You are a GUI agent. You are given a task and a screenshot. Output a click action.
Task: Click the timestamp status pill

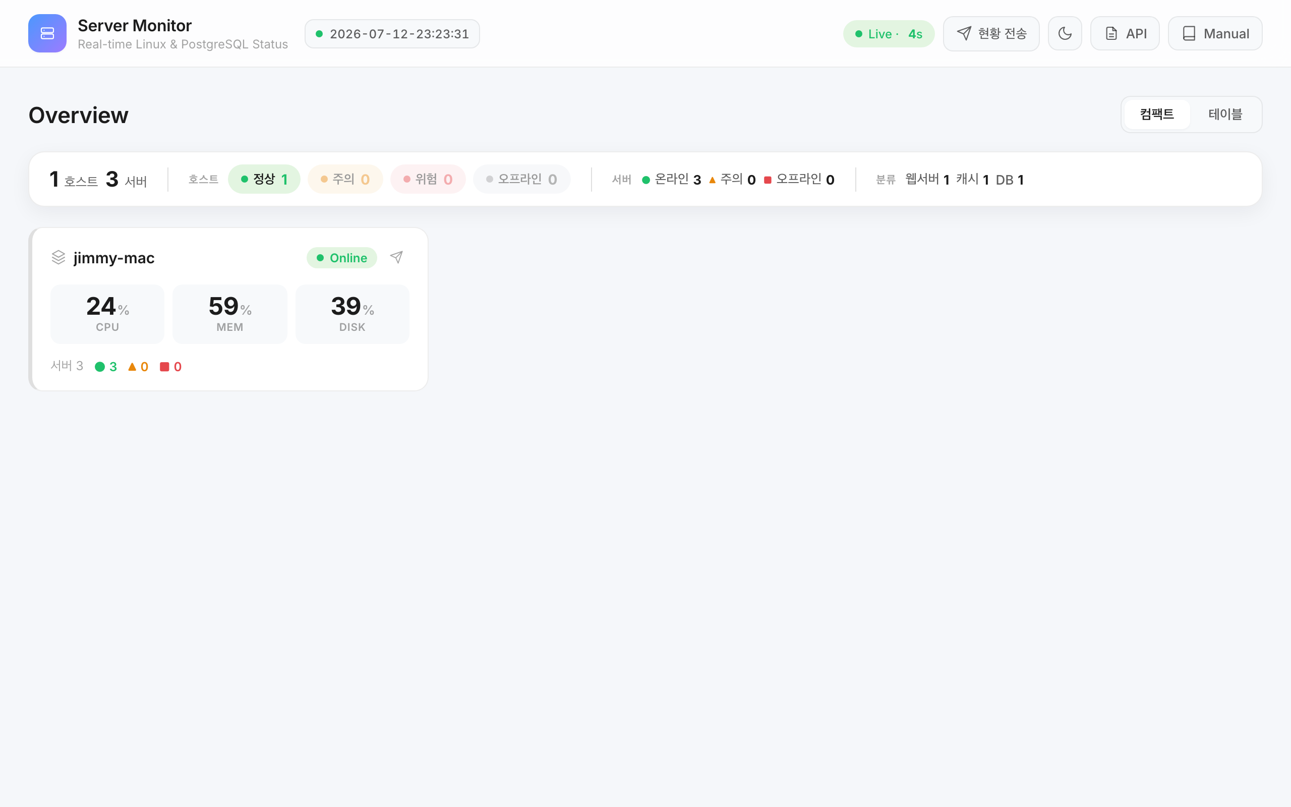392,34
